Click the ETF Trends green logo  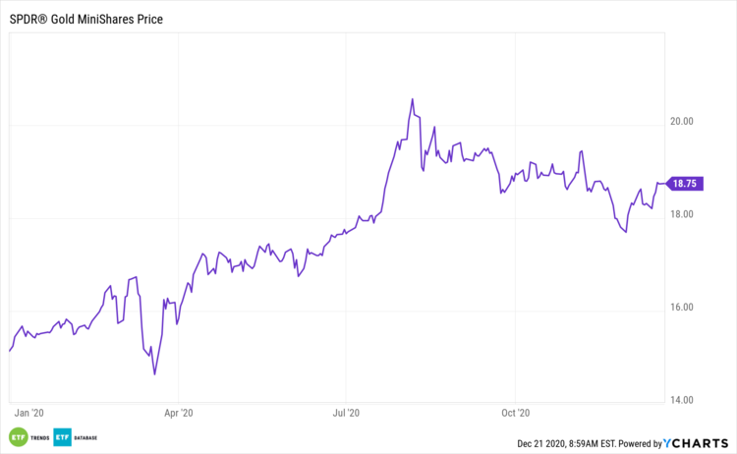(x=18, y=436)
